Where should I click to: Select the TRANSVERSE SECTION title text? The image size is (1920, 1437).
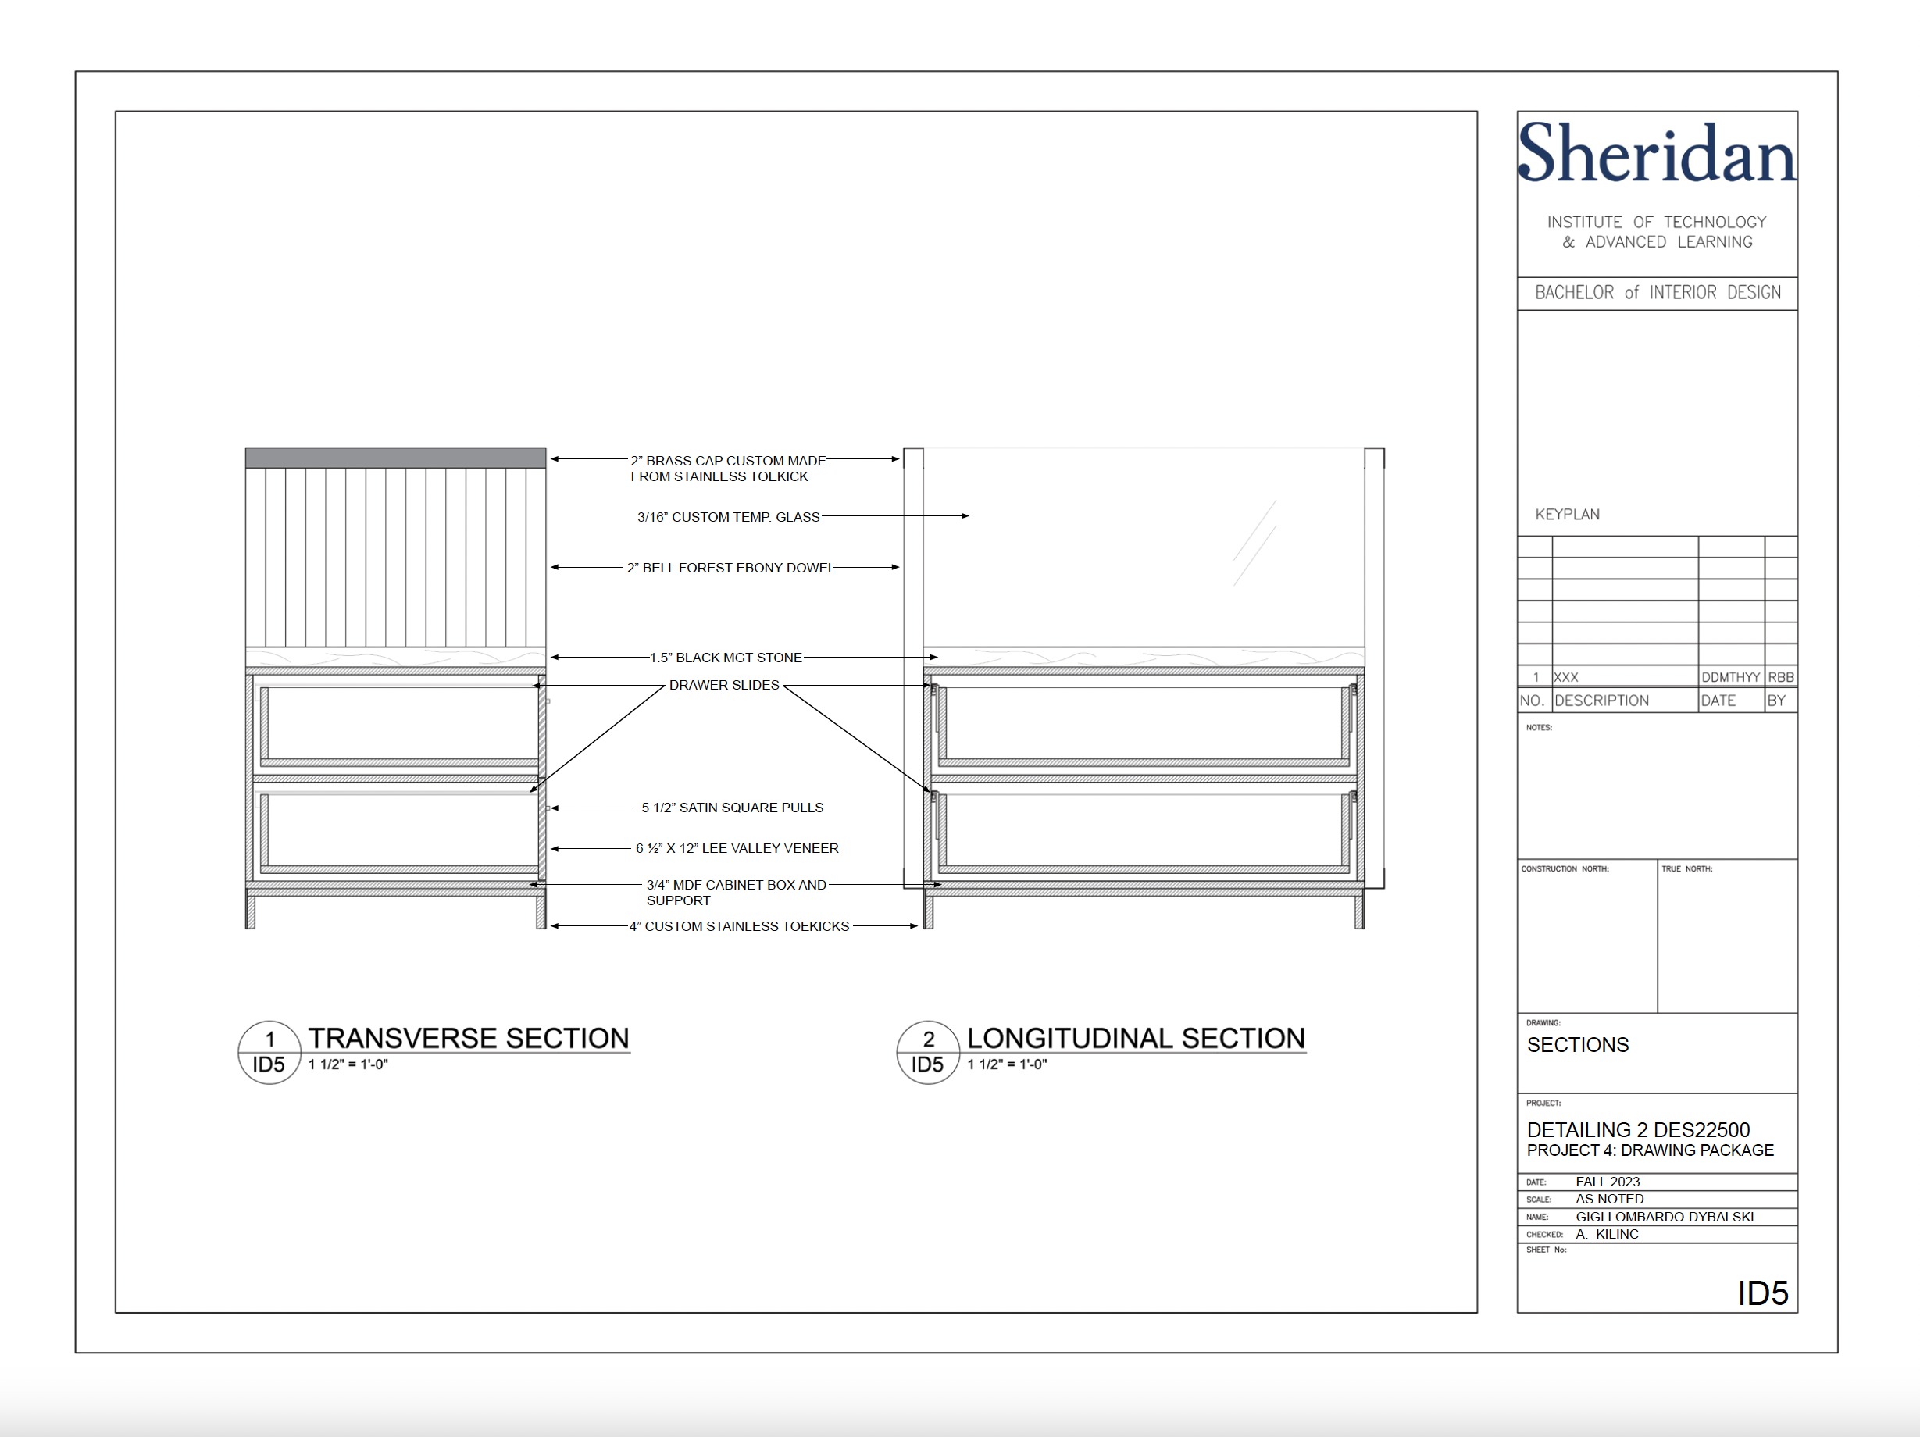(469, 1038)
